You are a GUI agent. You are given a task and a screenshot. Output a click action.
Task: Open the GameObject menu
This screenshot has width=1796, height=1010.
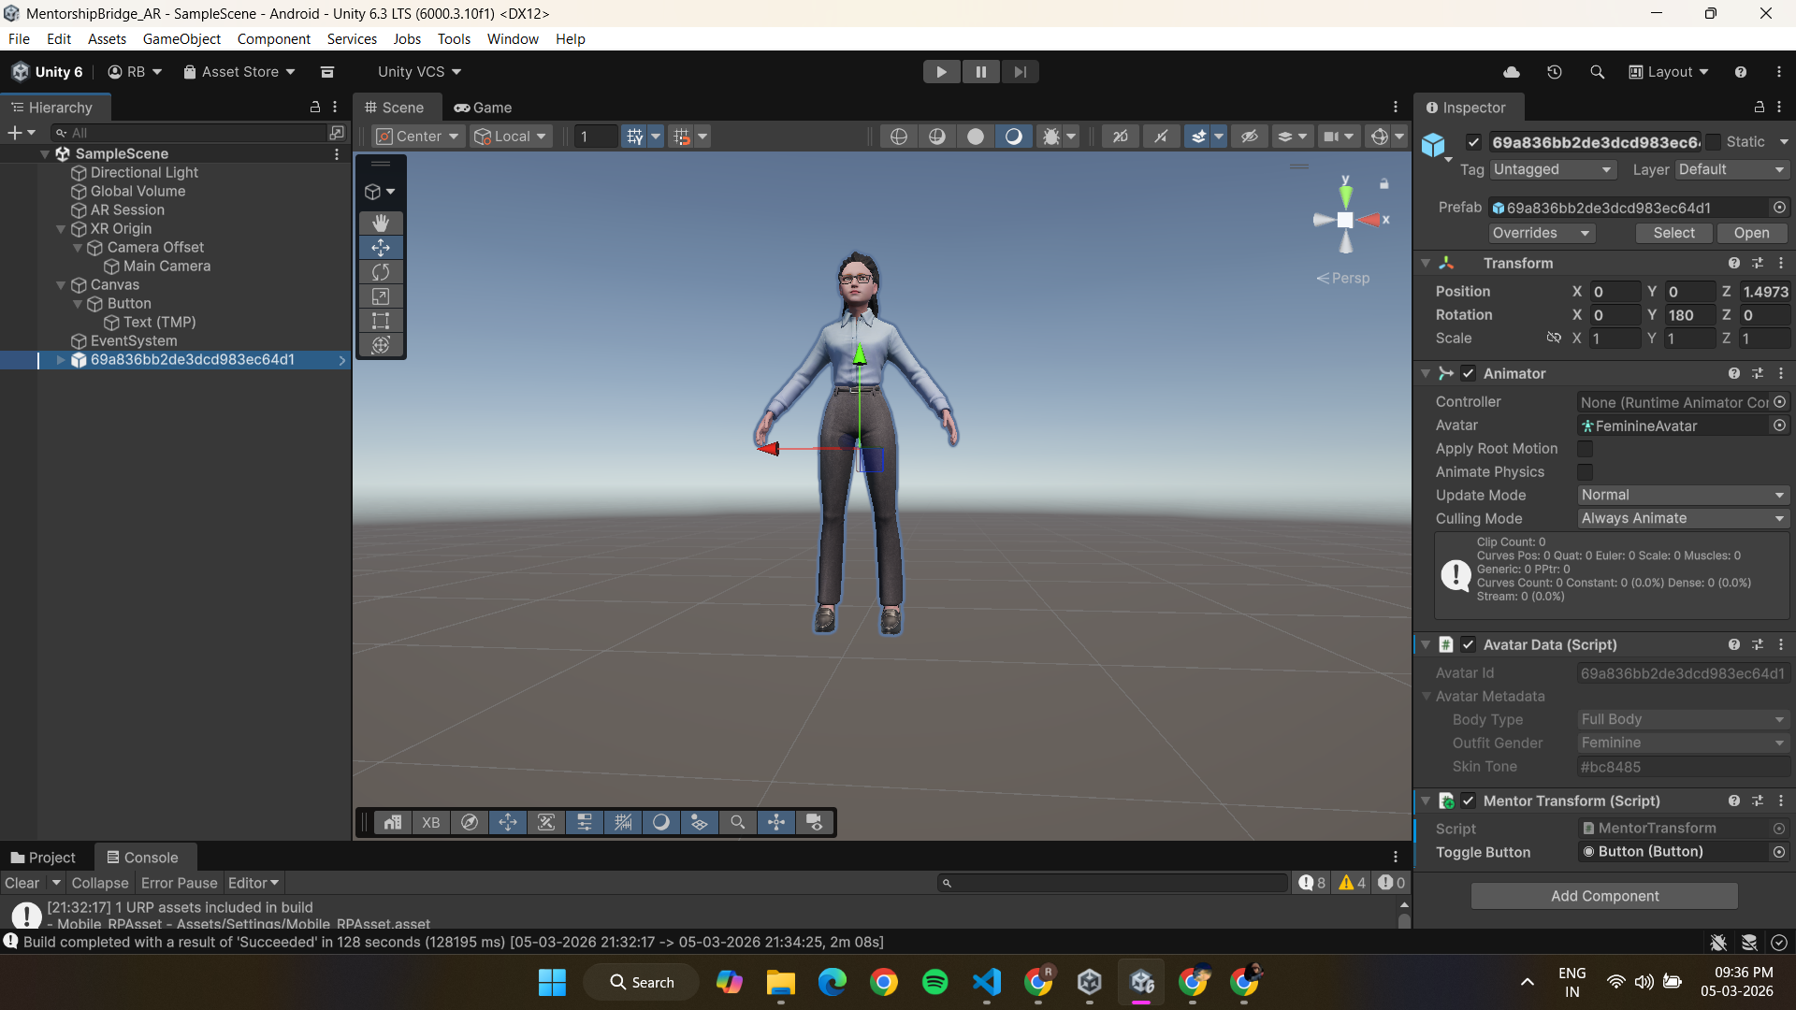pos(181,39)
